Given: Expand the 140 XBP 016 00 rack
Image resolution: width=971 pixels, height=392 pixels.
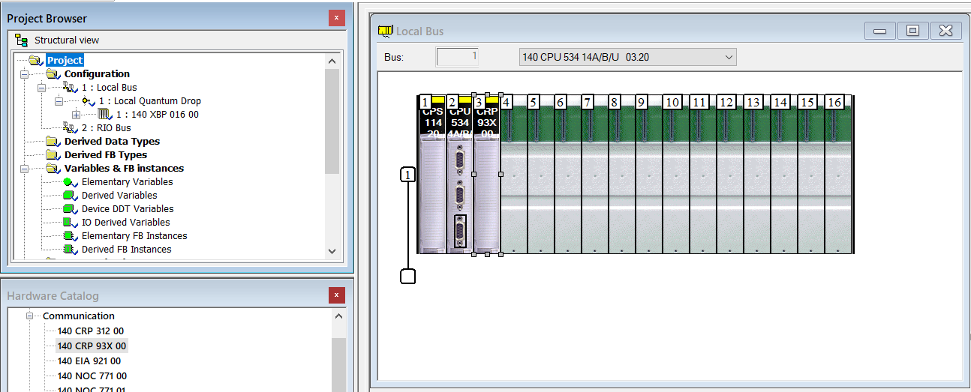Looking at the screenshot, I should (77, 115).
